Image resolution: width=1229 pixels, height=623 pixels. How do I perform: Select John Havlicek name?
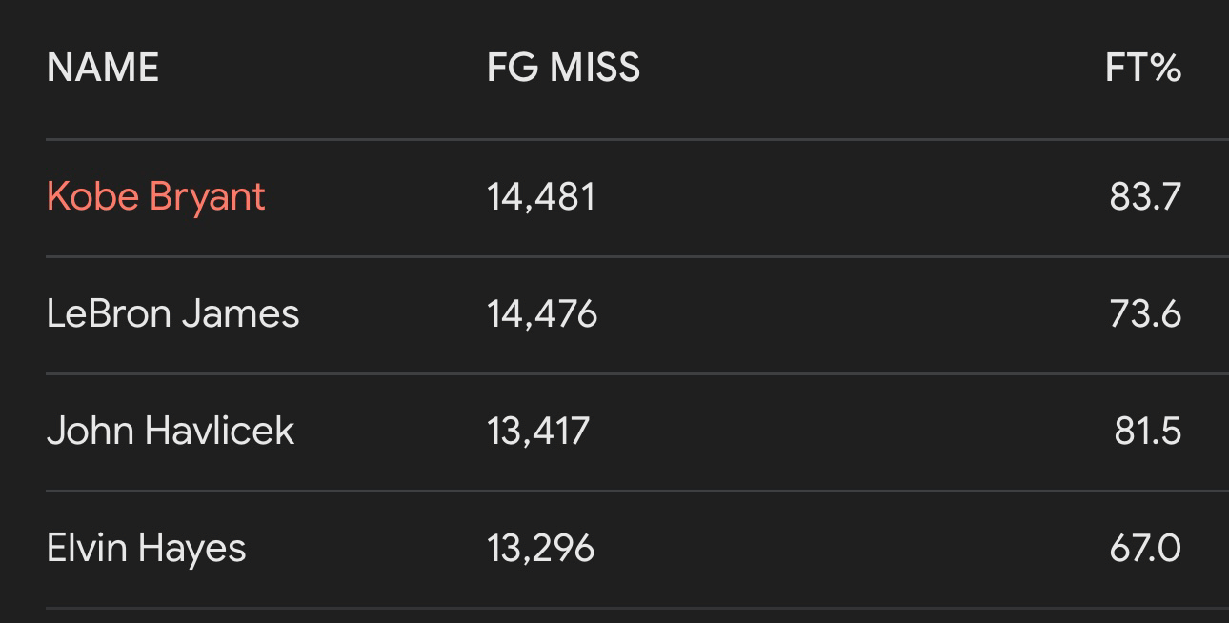tap(171, 431)
